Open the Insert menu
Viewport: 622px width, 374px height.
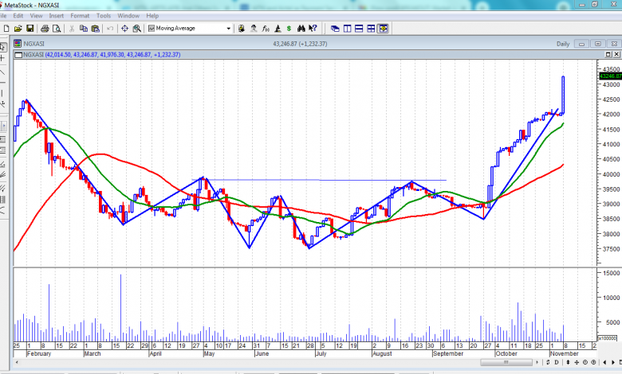(x=57, y=16)
